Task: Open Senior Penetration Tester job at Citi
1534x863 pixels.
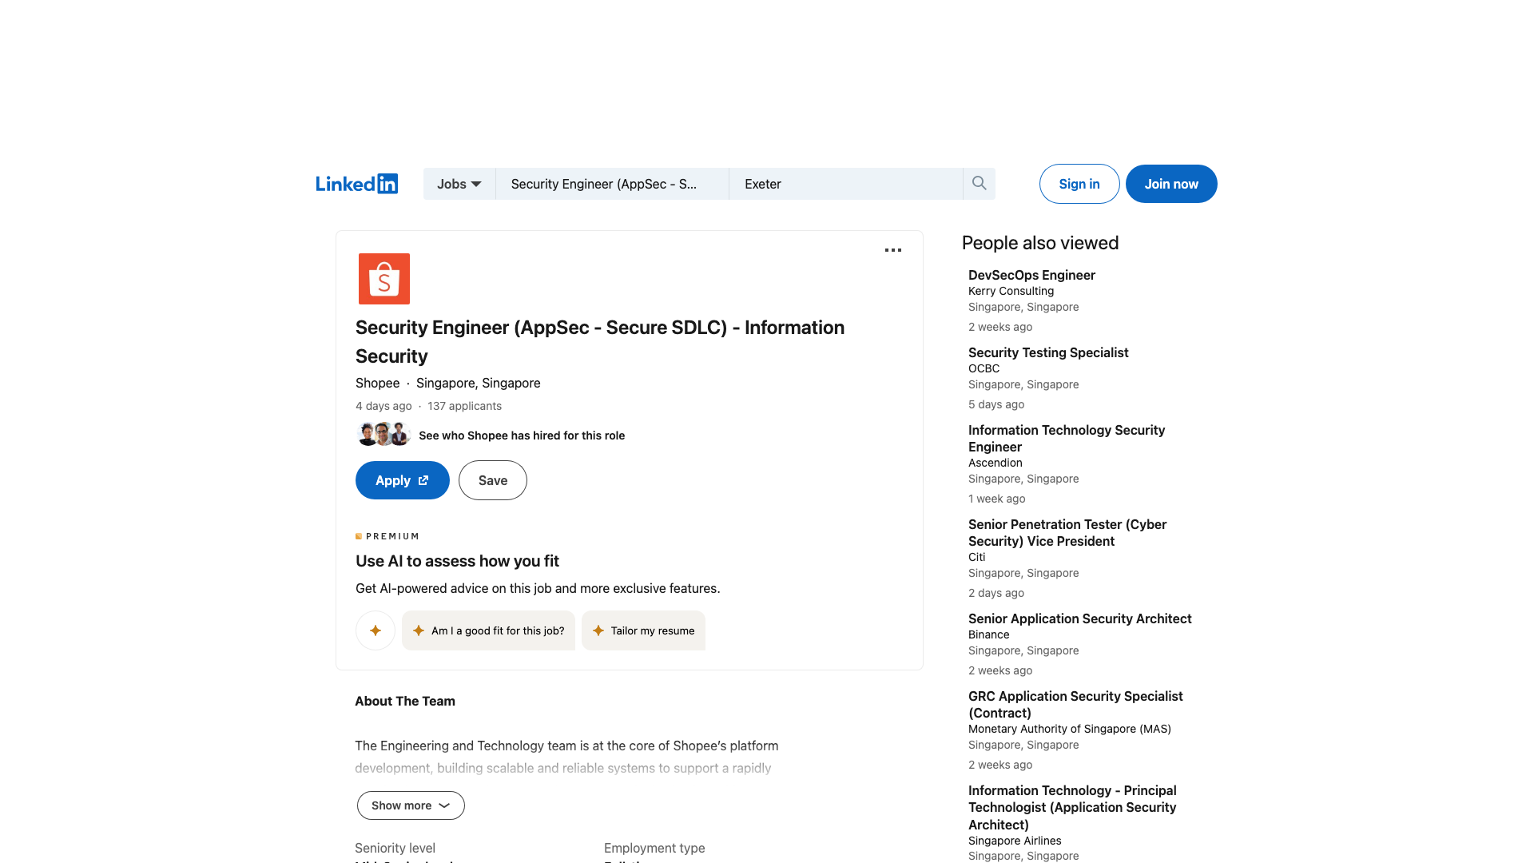Action: click(x=1067, y=533)
